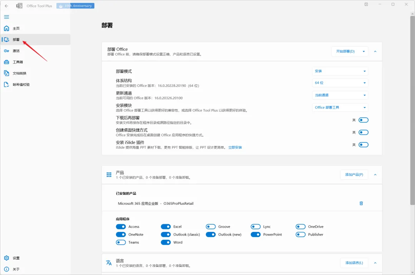Click the back arrow in title bar
The width and height of the screenshot is (415, 275).
coord(7,6)
